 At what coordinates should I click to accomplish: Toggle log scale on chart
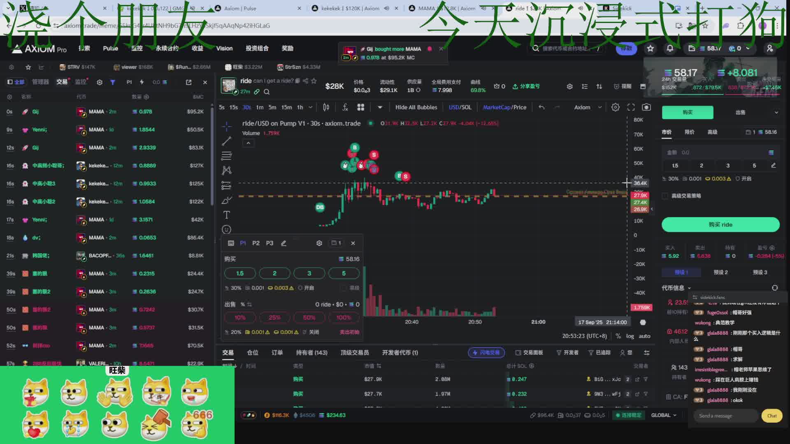(x=630, y=336)
